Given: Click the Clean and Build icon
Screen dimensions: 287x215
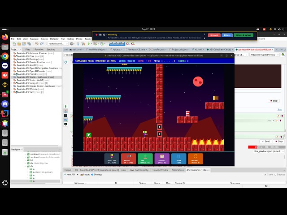Looking at the screenshot, I should pyautogui.click(x=83, y=44).
